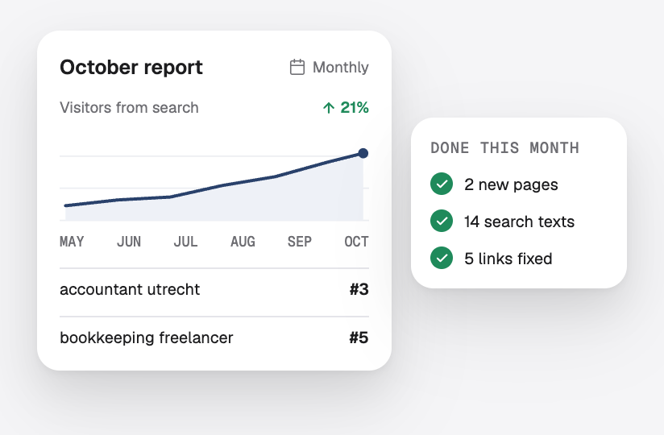Click the calendar icon beside Monthly
The width and height of the screenshot is (664, 435).
[297, 68]
